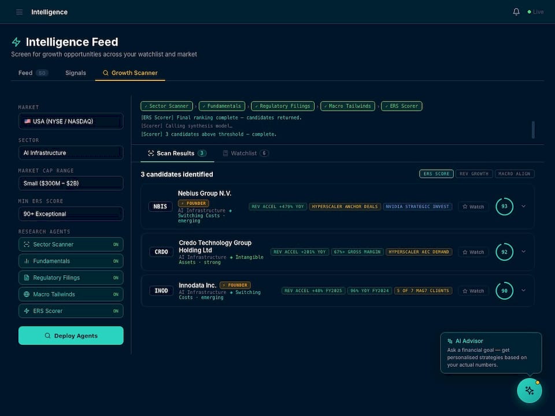Click the ERS Scorer lightning bolt icon
555x416 pixels.
pyautogui.click(x=25, y=311)
